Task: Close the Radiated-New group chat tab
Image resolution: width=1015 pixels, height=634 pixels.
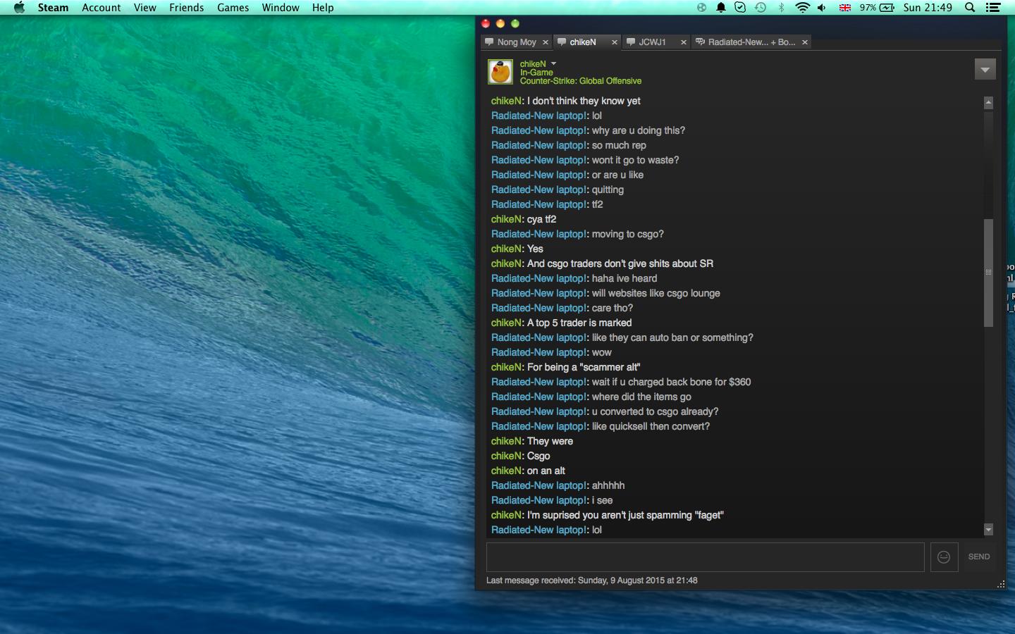Action: [x=805, y=42]
